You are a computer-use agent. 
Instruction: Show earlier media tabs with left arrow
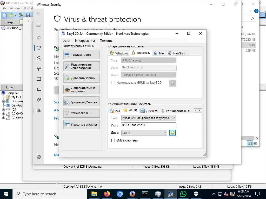coord(196,110)
